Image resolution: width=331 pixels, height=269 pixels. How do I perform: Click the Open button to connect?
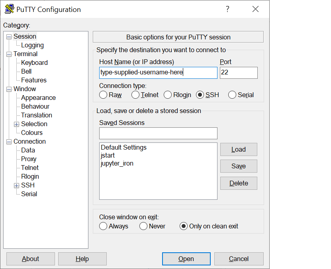point(186,259)
